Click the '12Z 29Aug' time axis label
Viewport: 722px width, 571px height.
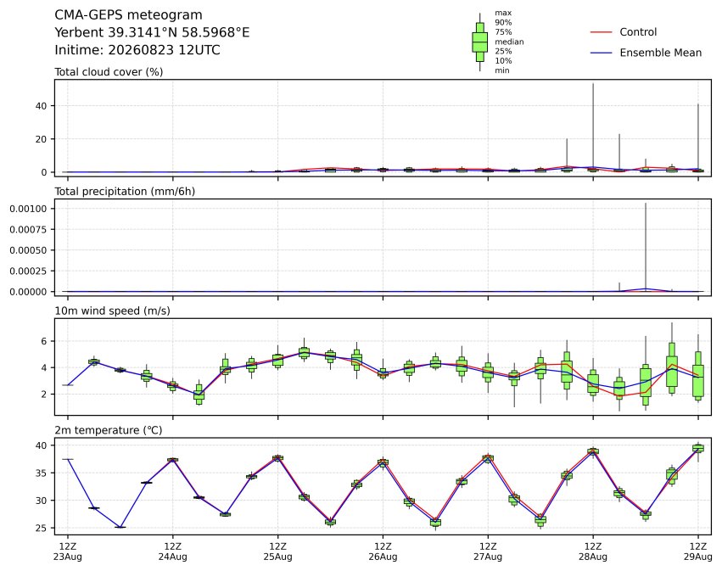tap(698, 551)
